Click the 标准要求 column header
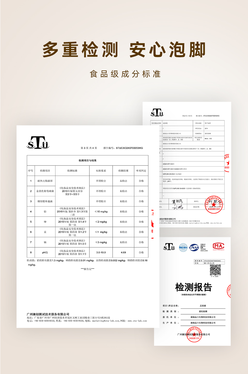248x374 pixels. click(x=101, y=171)
